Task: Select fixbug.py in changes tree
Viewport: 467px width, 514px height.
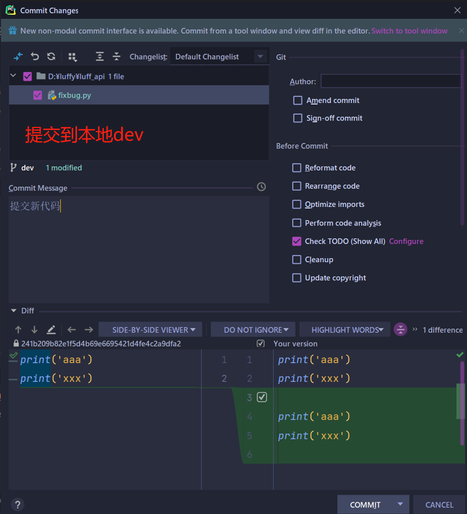Action: click(139, 95)
